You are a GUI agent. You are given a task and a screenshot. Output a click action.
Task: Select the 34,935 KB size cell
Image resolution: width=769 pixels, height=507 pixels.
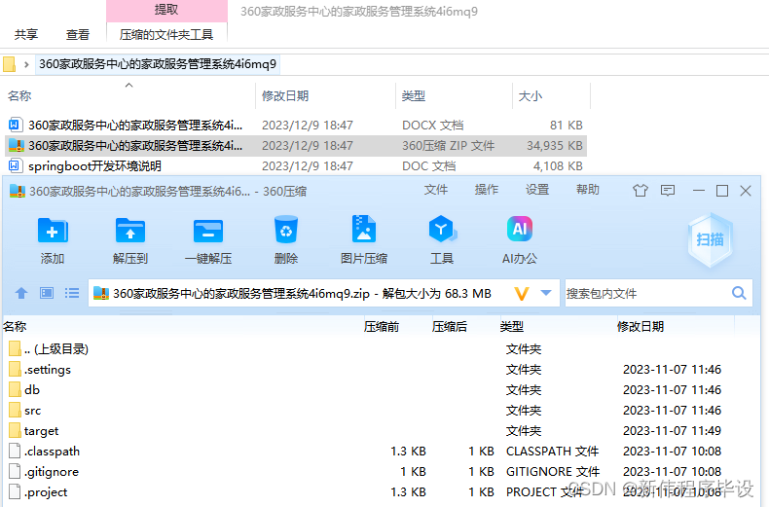click(x=555, y=146)
